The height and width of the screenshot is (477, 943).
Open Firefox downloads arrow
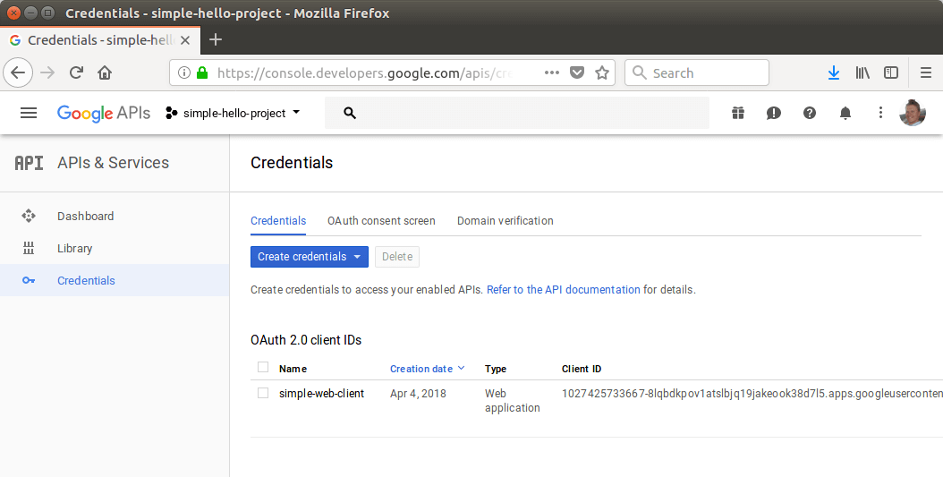pyautogui.click(x=834, y=73)
